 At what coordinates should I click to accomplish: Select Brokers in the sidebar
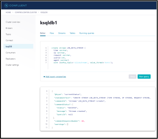9,28
